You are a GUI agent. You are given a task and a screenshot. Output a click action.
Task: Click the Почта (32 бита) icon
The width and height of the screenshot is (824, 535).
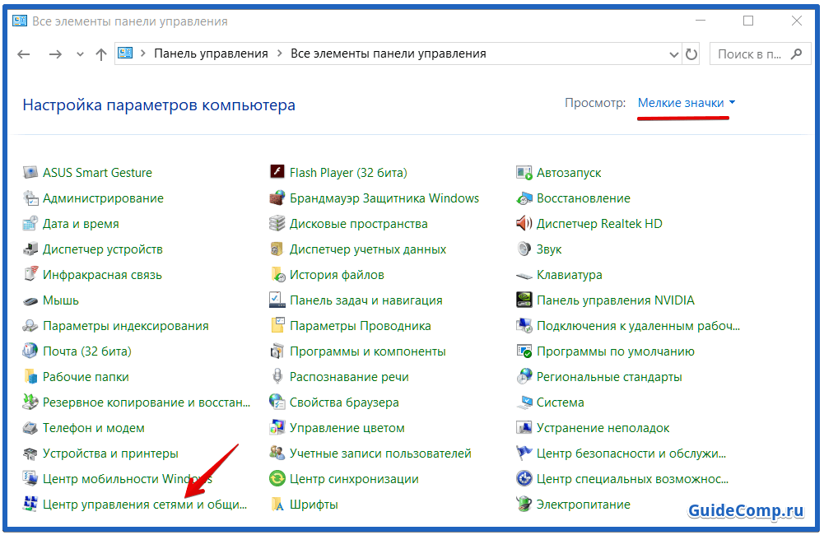[x=30, y=351]
